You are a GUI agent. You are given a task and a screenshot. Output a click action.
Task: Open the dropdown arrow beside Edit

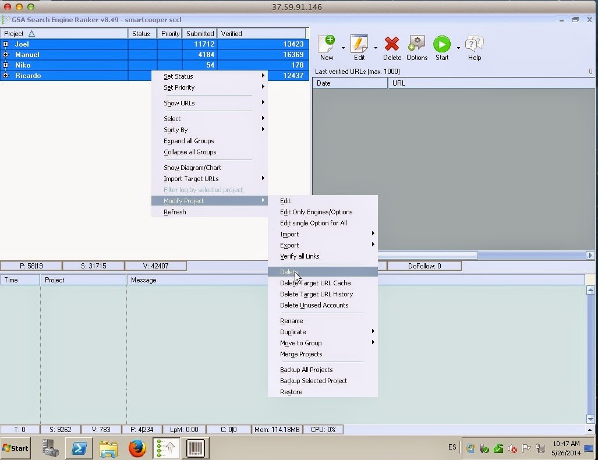click(x=376, y=48)
